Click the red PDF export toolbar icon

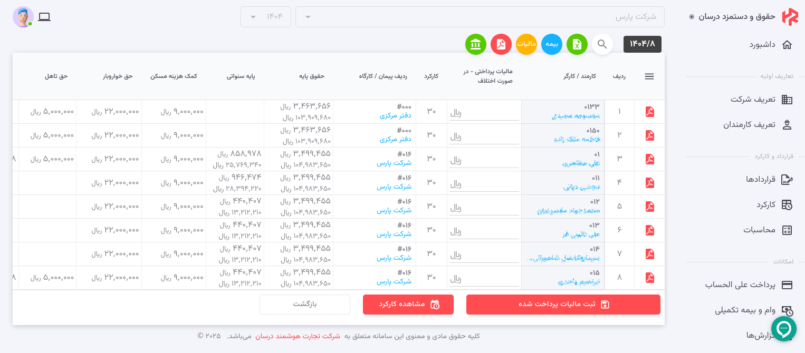(501, 45)
